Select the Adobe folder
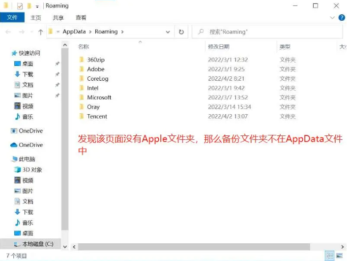Viewport: 347px width, 261px height. tap(96, 69)
